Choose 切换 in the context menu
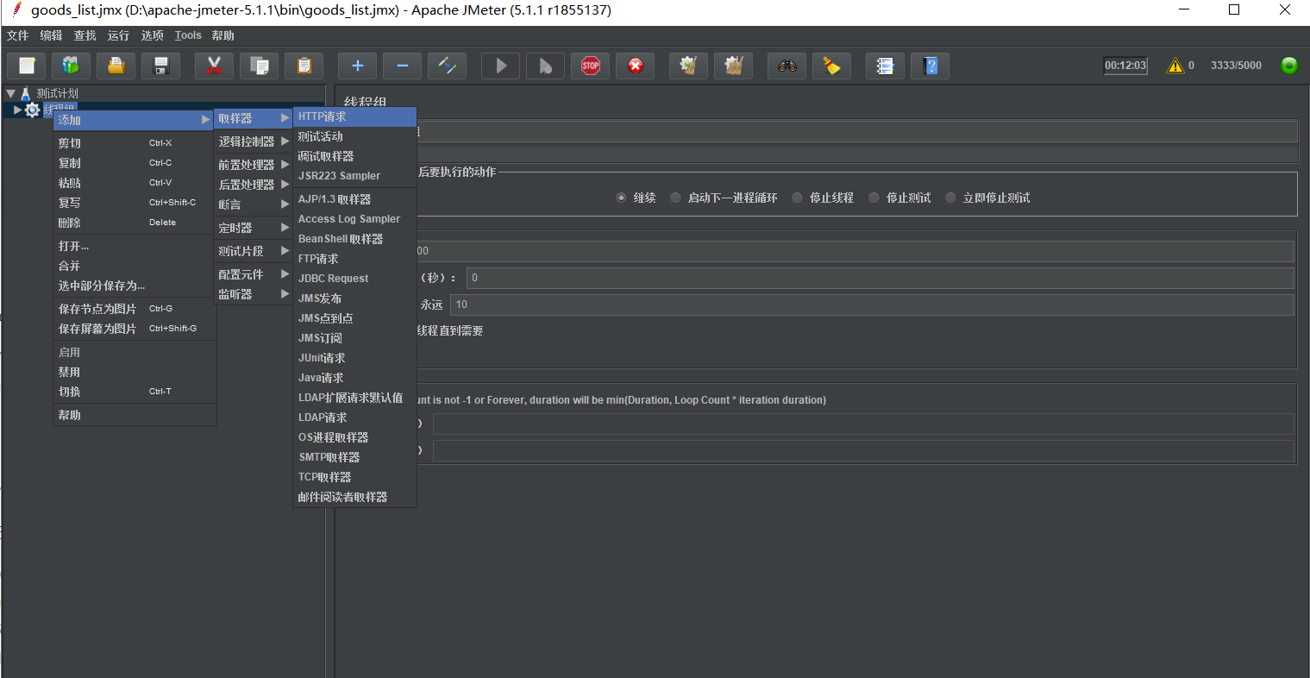The width and height of the screenshot is (1310, 678). [x=135, y=392]
